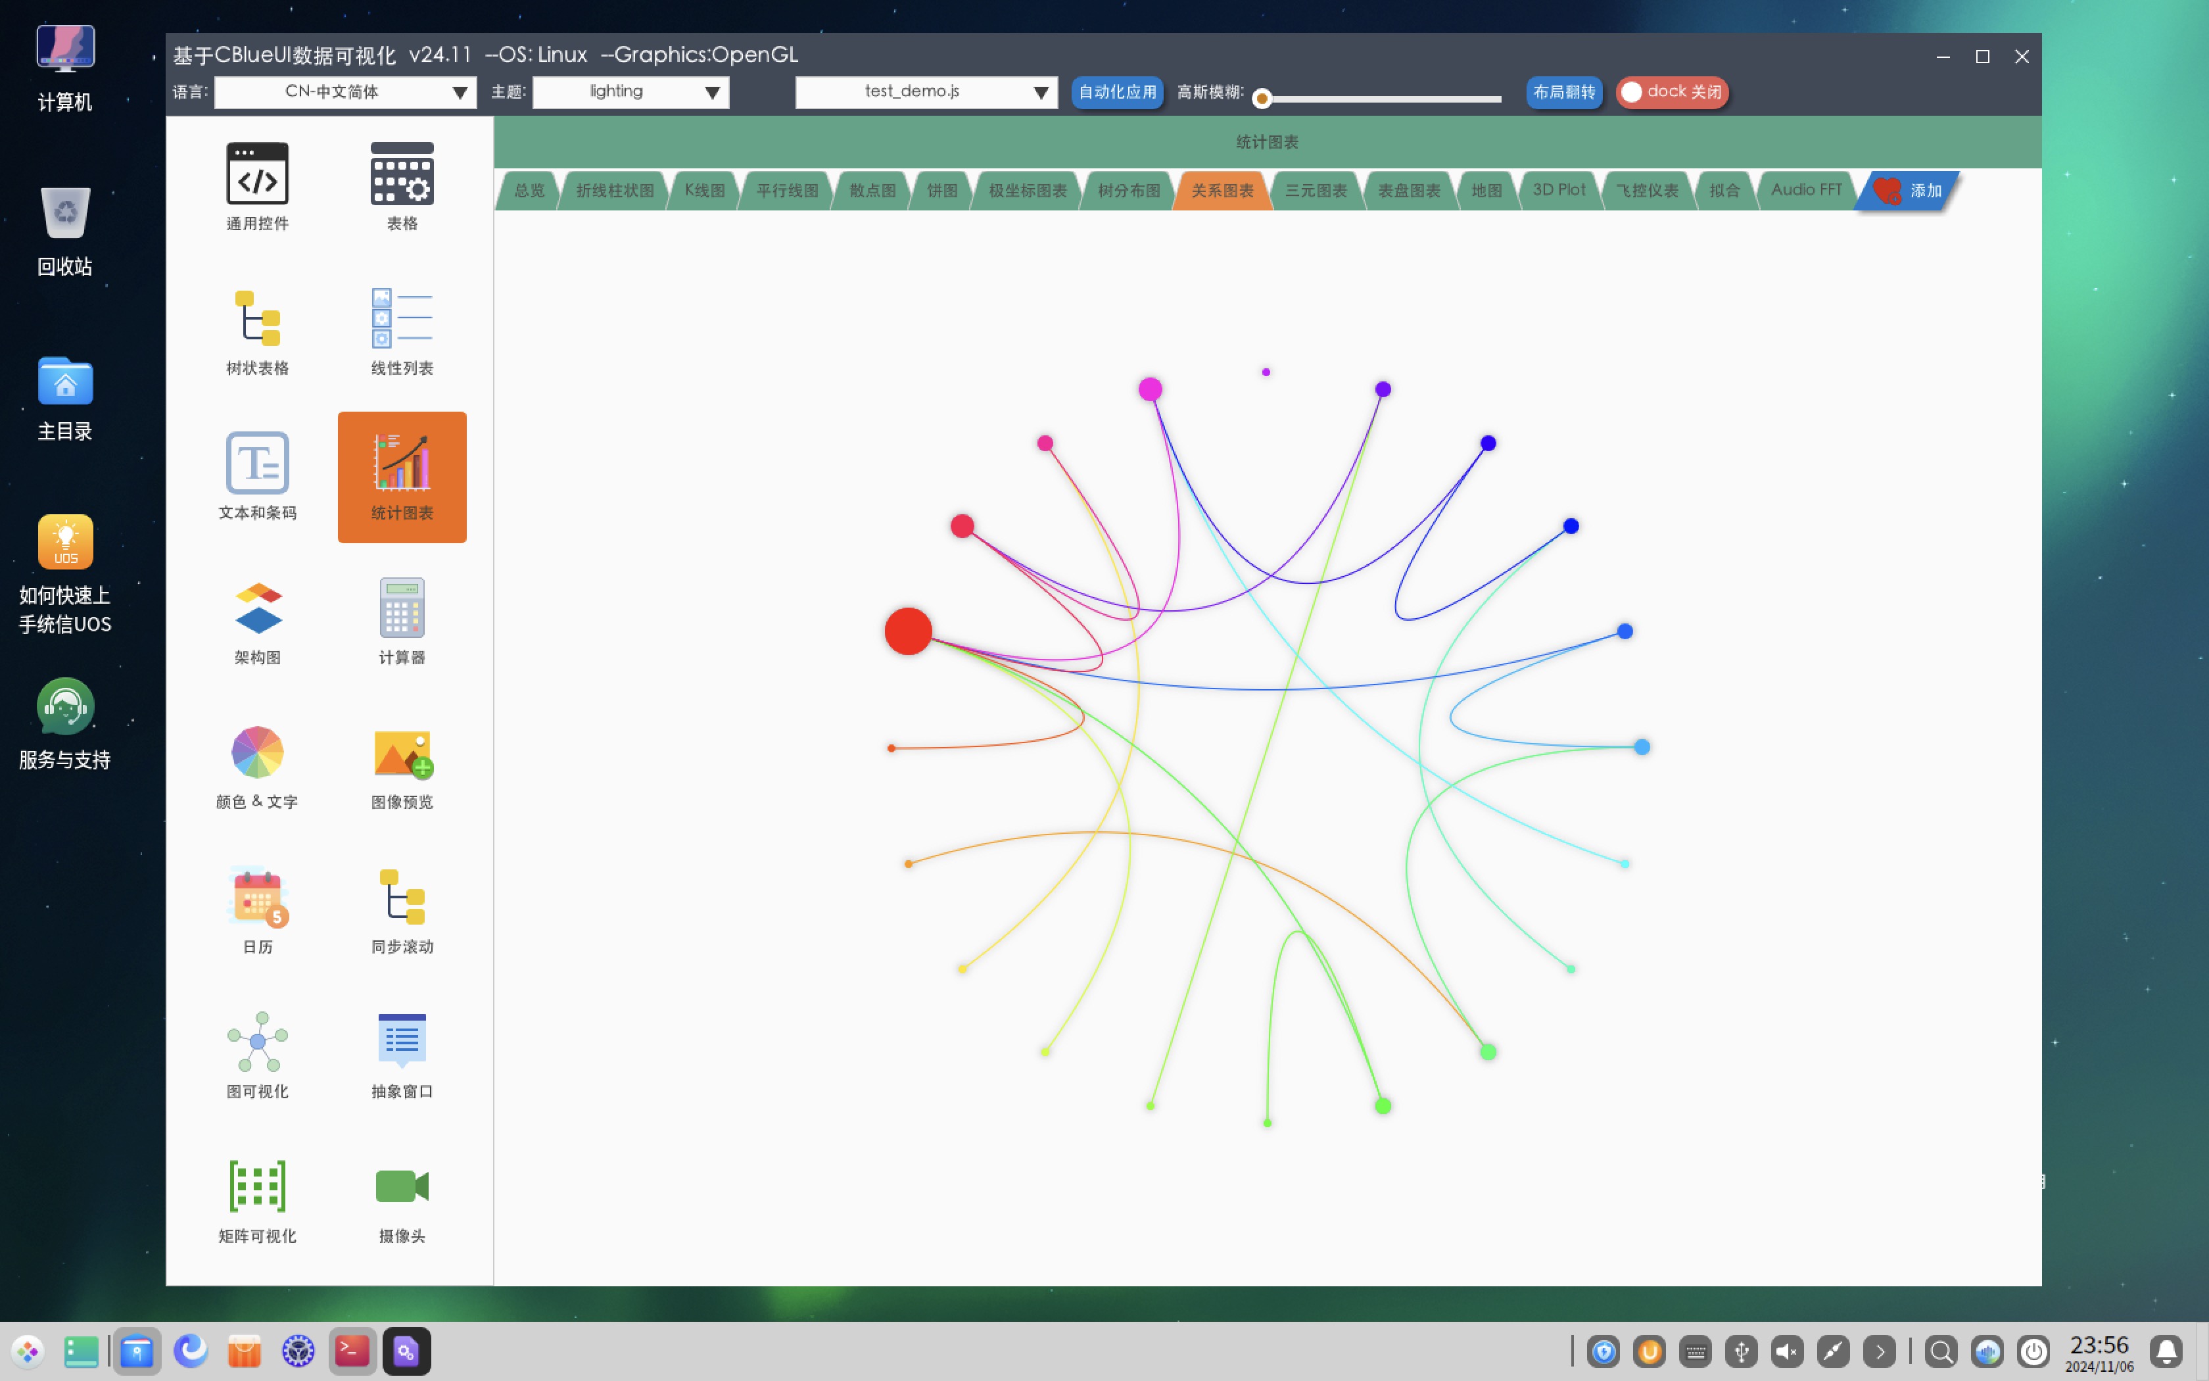Switch to the Audio FFT tab
Screen dimensions: 2209x1381
click(1805, 190)
